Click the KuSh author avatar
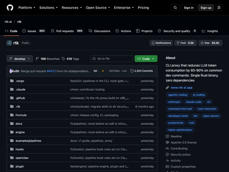Screen dimensions: 229x172 [11, 71]
